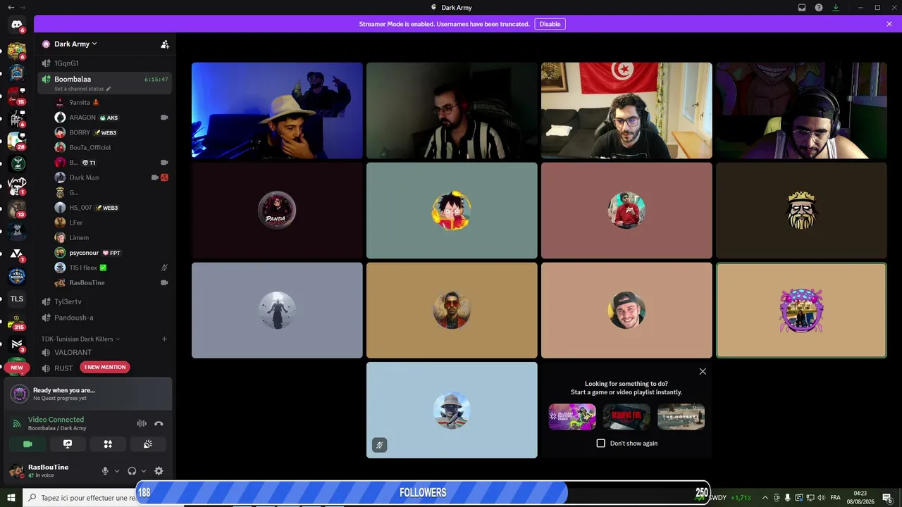Open the server icon with 13 badge
Image resolution: width=902 pixels, height=507 pixels.
(x=17, y=208)
